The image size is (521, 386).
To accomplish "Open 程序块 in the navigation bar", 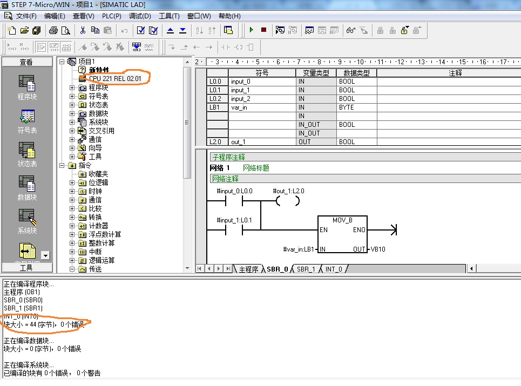I will 27,87.
